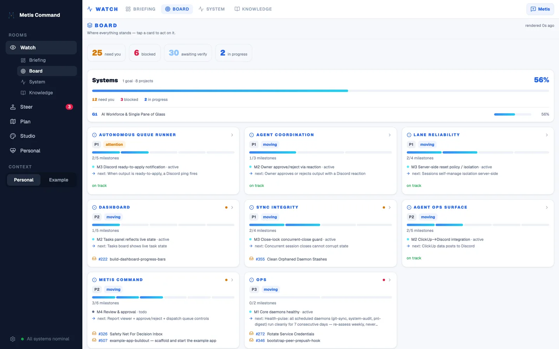559x349 pixels.
Task: Click the Systems overall progress bar
Action: tap(321, 91)
